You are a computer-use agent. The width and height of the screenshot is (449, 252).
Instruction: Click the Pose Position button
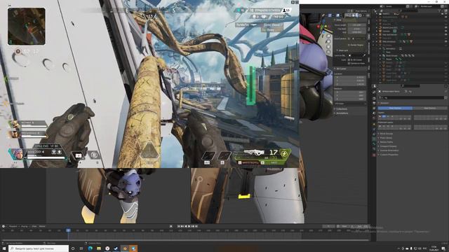(395, 108)
